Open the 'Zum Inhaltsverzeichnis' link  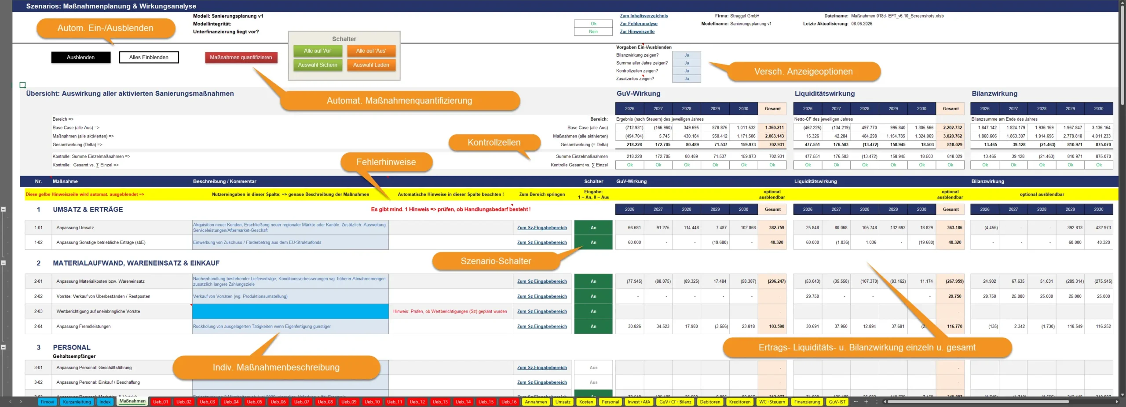point(643,16)
